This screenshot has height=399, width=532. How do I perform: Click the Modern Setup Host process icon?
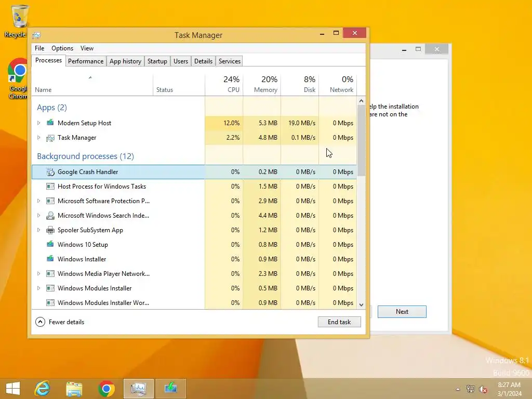50,123
